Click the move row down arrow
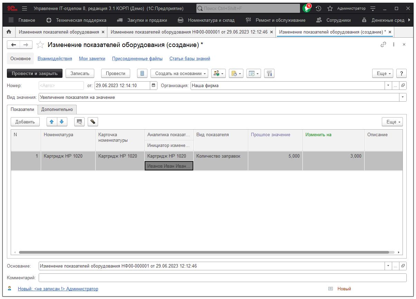Viewport: 416px width, 299px height. coord(61,122)
